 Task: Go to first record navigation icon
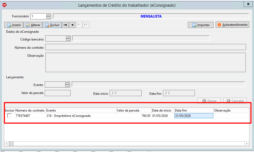pyautogui.click(x=65, y=25)
